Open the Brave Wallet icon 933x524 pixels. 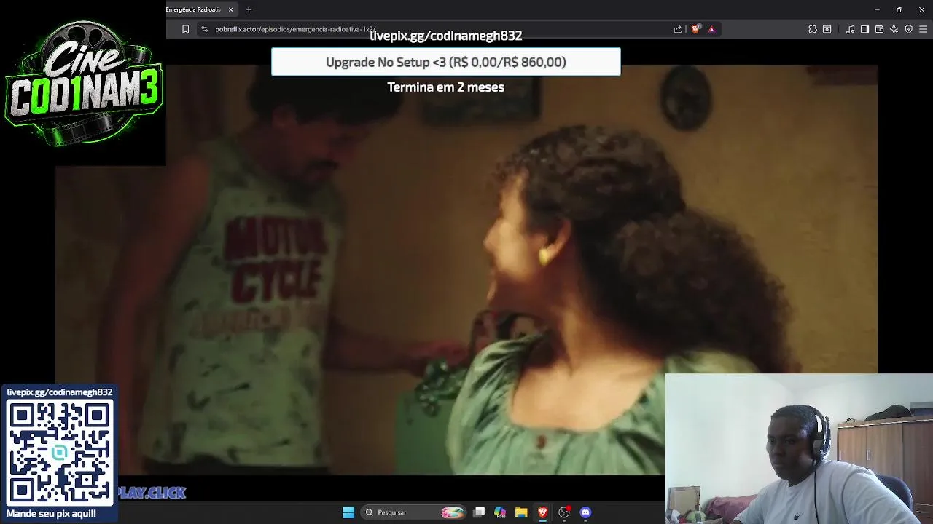point(880,29)
